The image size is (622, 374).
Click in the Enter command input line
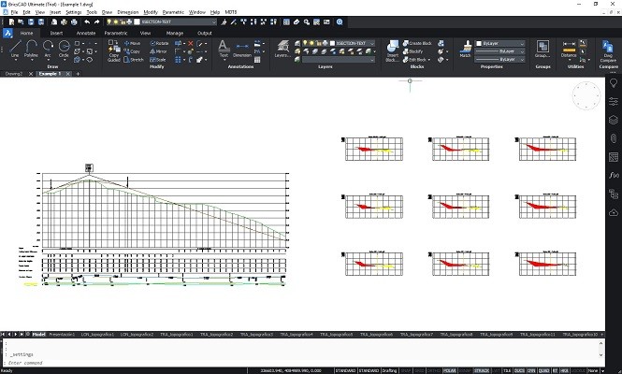(x=301, y=363)
